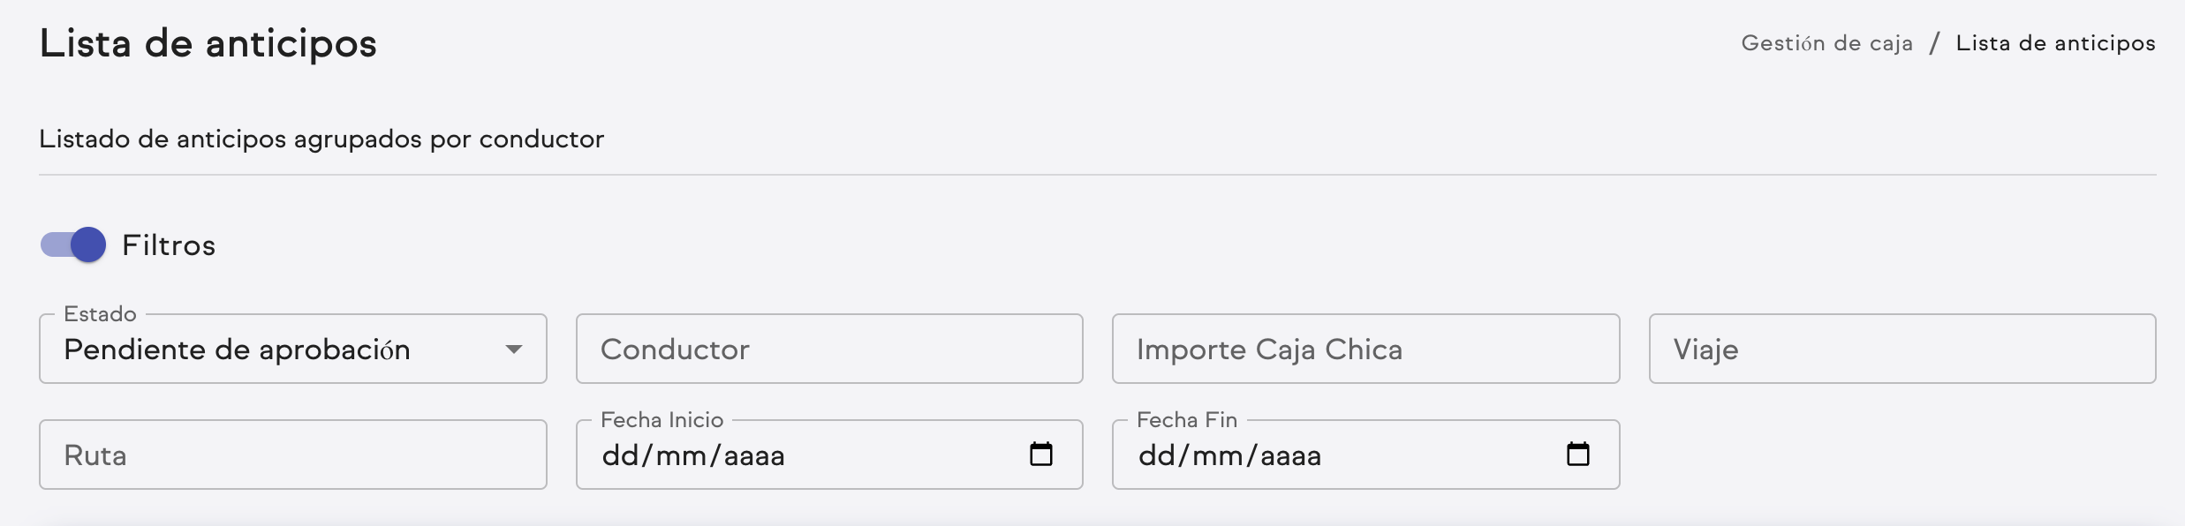Click the Fecha Fin date input
Image resolution: width=2185 pixels, height=526 pixels.
pos(1325,455)
